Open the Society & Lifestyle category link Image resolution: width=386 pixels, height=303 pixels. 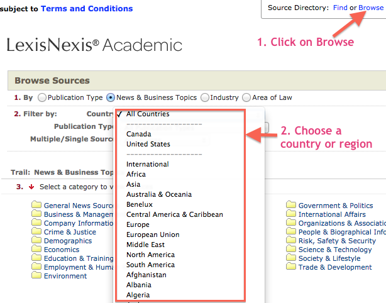click(x=329, y=258)
